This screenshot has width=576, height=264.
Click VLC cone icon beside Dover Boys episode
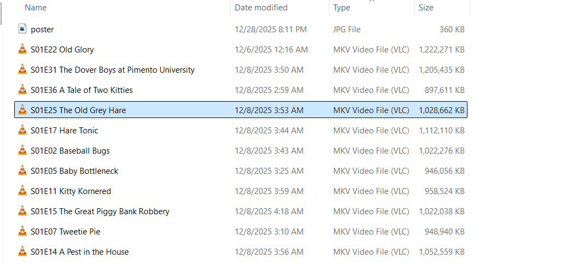22,70
